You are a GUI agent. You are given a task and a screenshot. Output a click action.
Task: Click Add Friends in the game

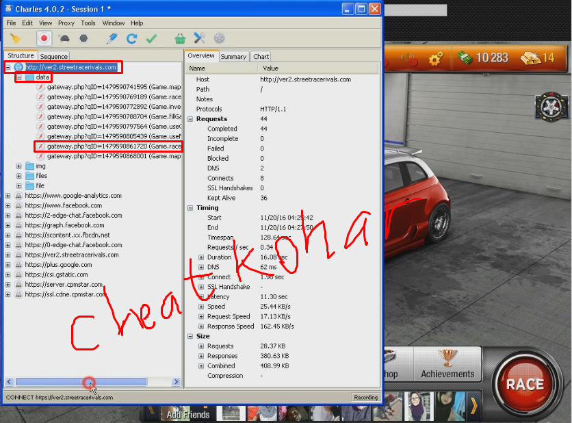click(x=188, y=415)
